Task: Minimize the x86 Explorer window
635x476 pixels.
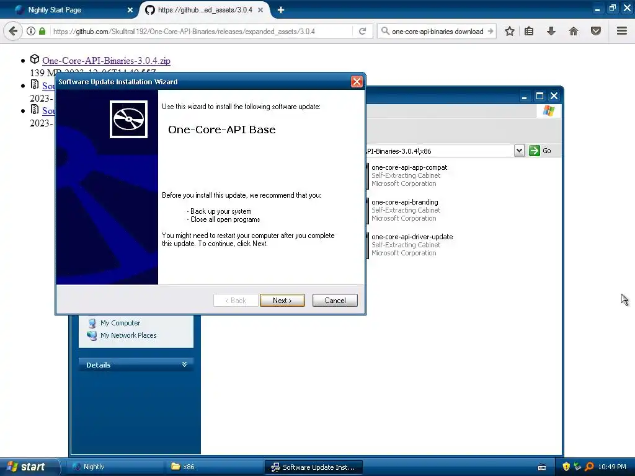Action: click(x=525, y=96)
